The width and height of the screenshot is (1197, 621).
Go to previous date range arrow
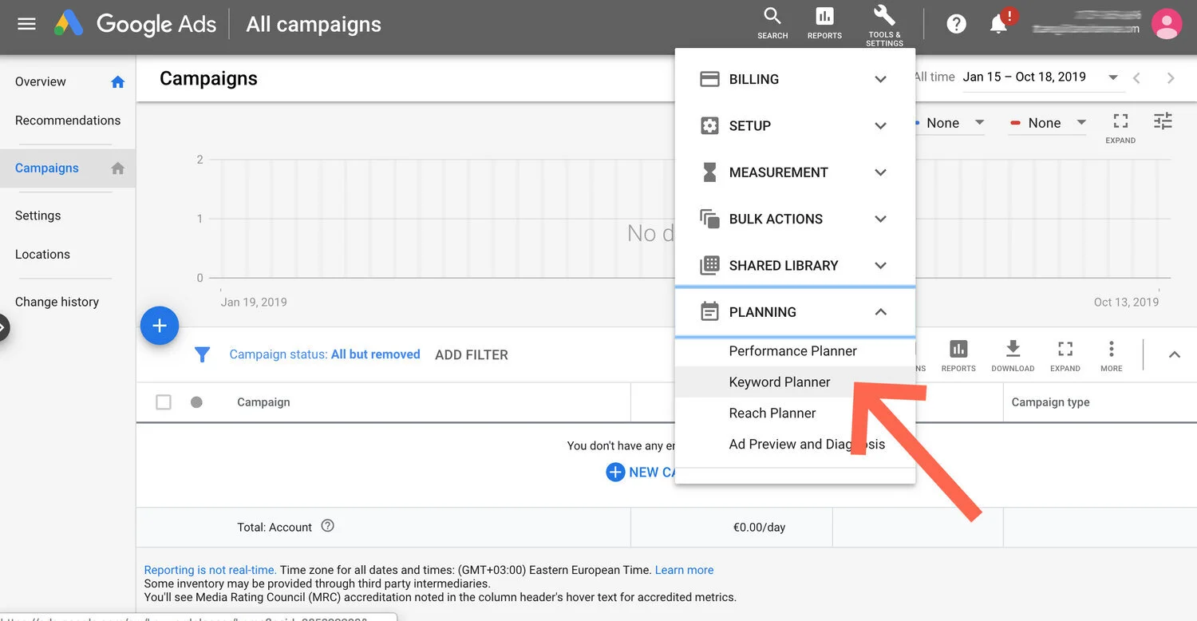click(1137, 77)
